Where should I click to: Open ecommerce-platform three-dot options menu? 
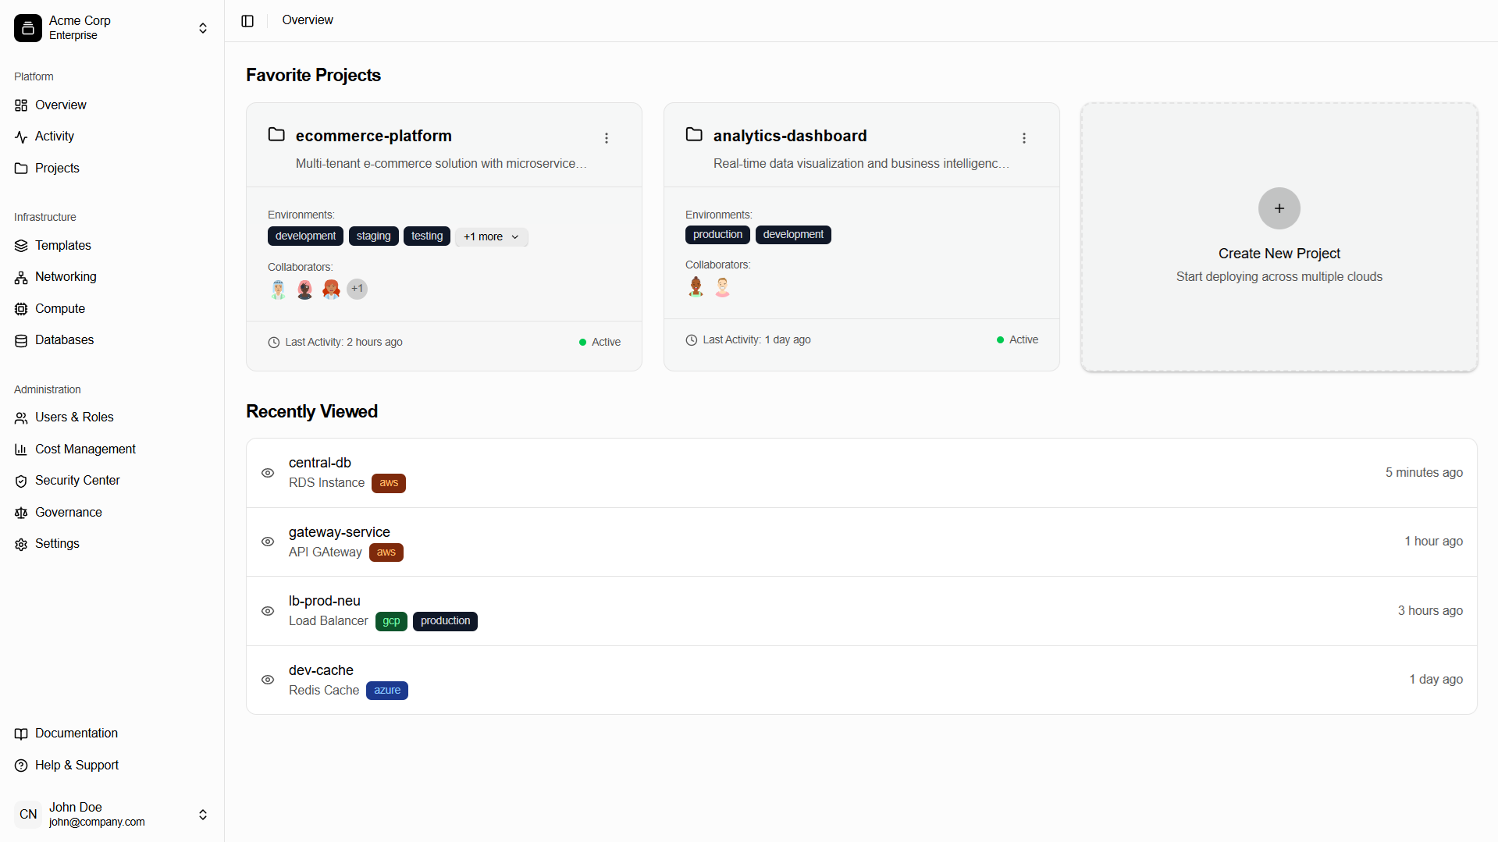[607, 138]
